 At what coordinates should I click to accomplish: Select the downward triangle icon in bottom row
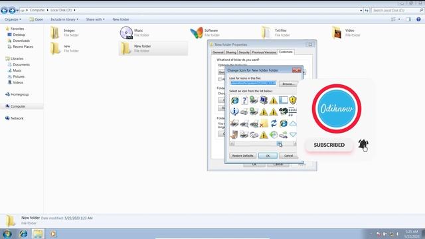pos(293,134)
